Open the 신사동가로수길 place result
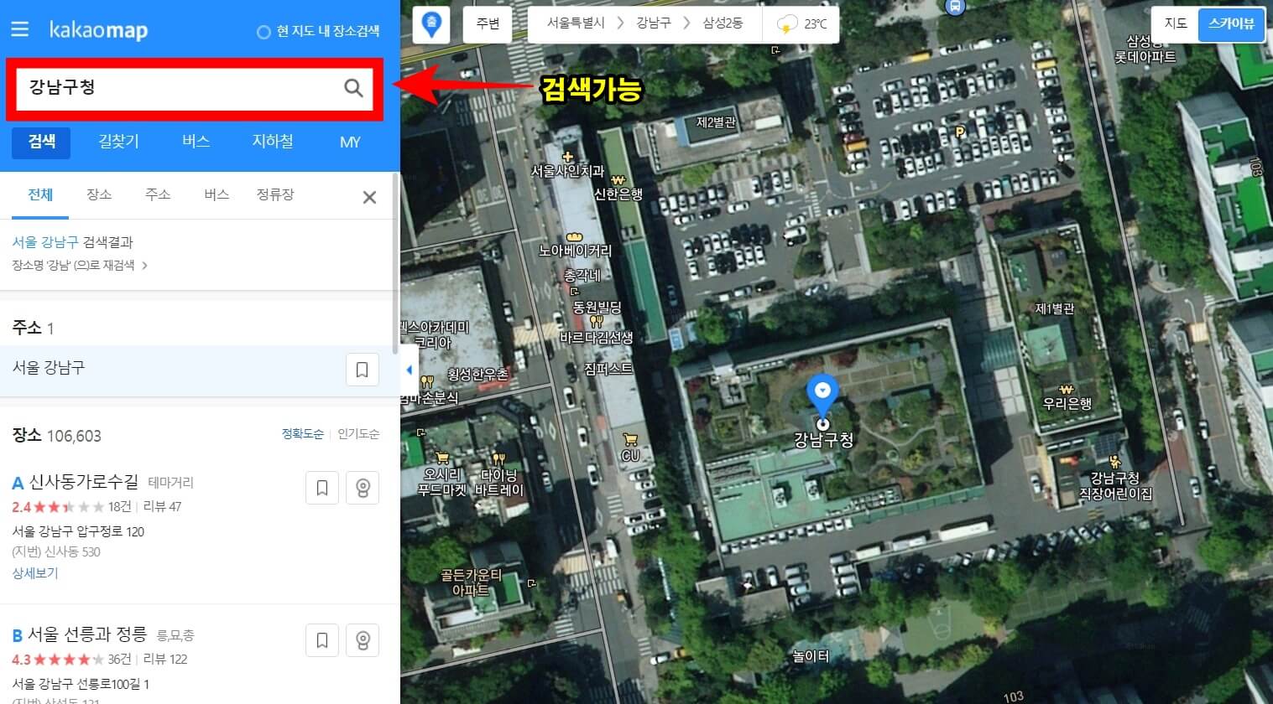This screenshot has width=1273, height=704. (x=84, y=482)
